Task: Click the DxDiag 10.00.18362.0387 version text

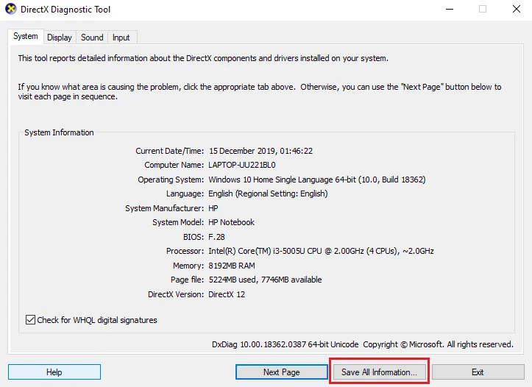Action: coord(285,344)
